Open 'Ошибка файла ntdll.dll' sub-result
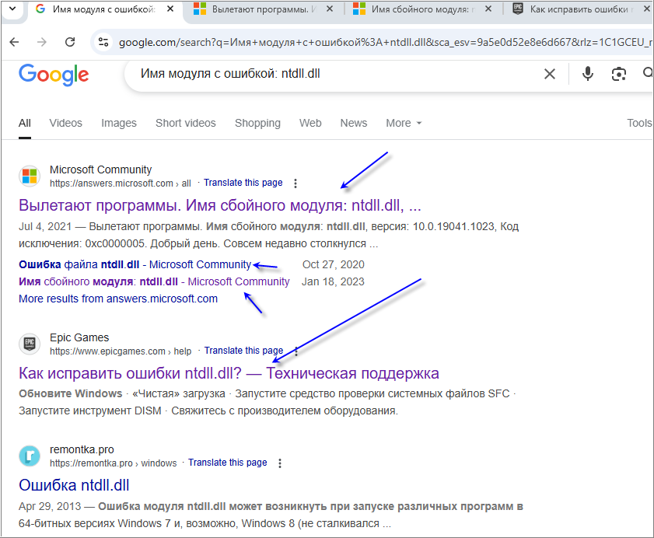 (x=135, y=265)
